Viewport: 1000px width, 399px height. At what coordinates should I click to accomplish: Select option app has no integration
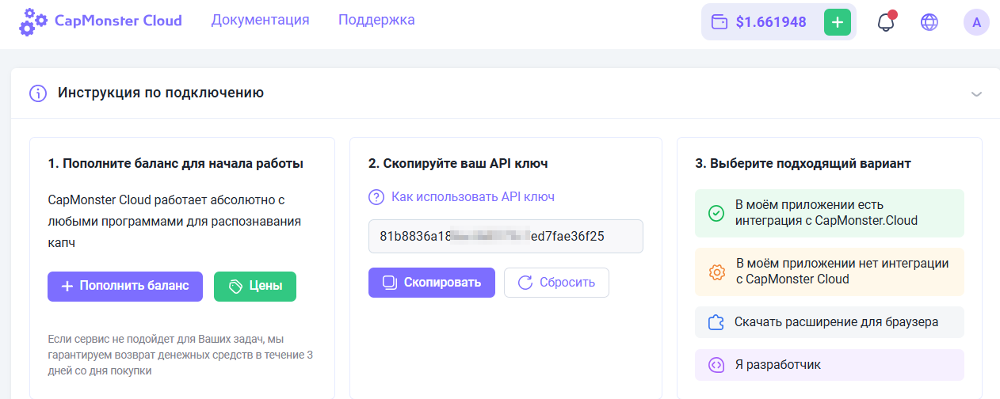(x=829, y=272)
